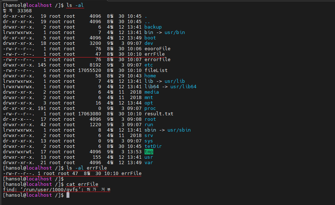
Task: Click the 'usr/sbin' symlink target
Action: (179, 130)
